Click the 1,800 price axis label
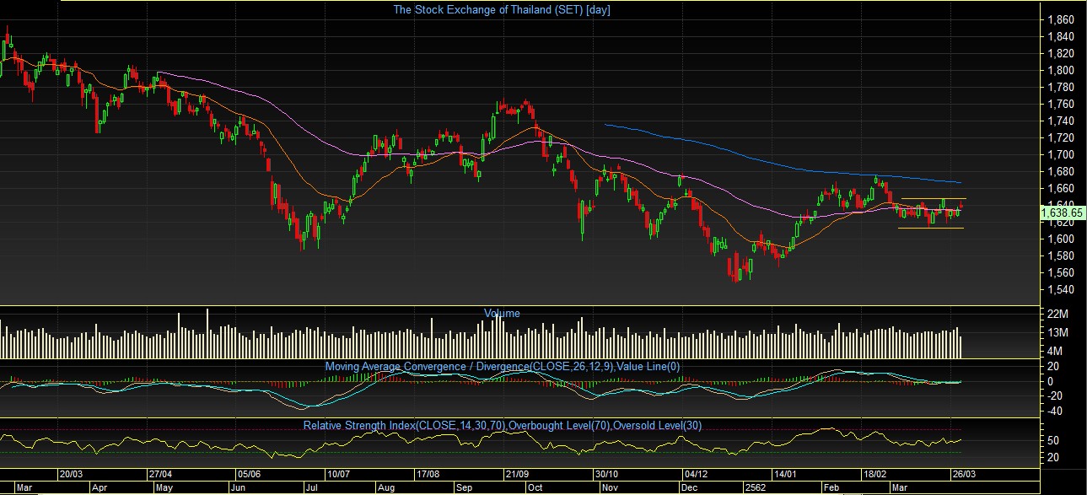Screen dimensions: 1087x495 1059,70
